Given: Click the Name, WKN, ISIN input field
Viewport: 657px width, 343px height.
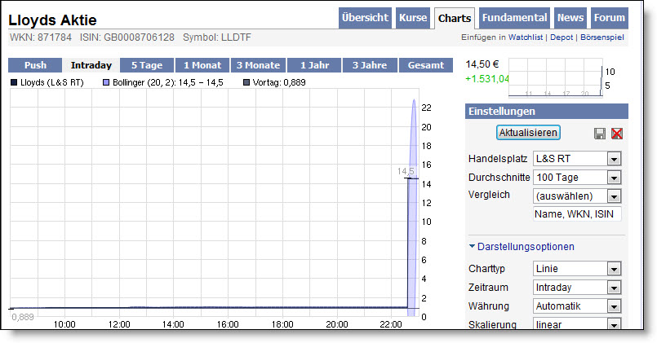Looking at the screenshot, I should (x=577, y=213).
